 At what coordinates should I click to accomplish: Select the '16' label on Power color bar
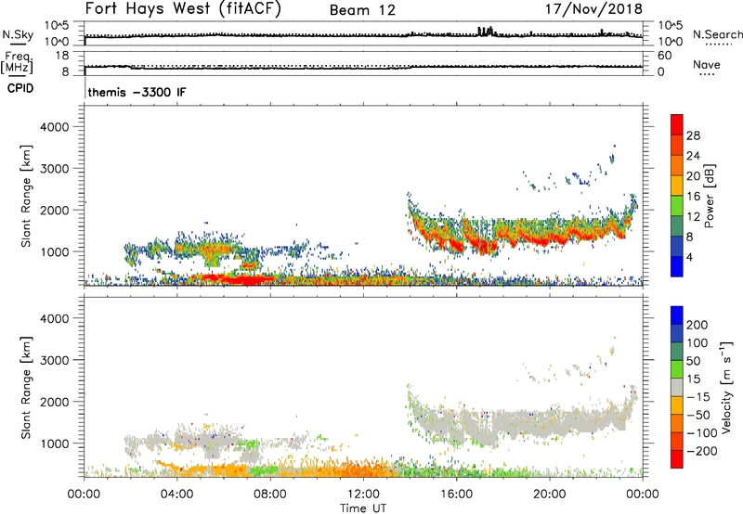tap(693, 197)
